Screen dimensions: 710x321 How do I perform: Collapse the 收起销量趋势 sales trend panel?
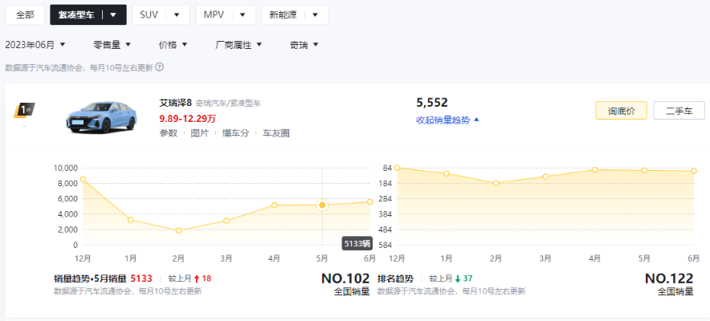447,120
